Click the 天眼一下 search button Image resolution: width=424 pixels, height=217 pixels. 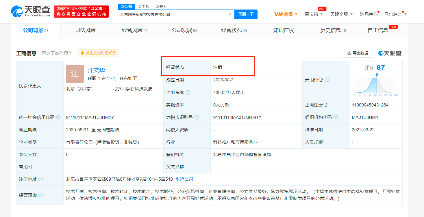click(x=246, y=14)
